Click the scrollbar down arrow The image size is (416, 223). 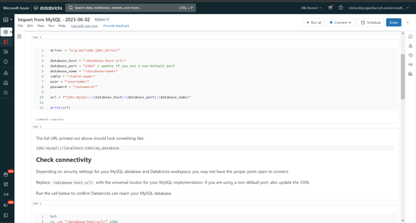(x=403, y=220)
